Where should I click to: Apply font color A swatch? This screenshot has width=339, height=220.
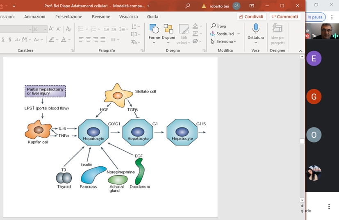pyautogui.click(x=64, y=40)
